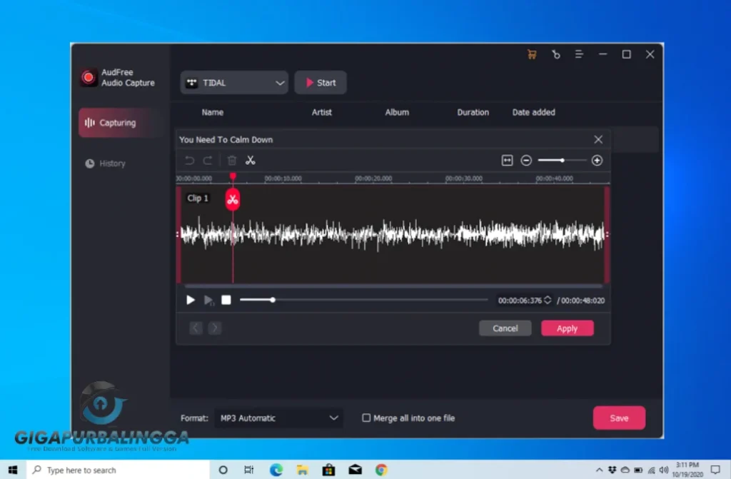Open the TIDAL source dropdown
Image resolution: width=731 pixels, height=479 pixels.
(233, 82)
